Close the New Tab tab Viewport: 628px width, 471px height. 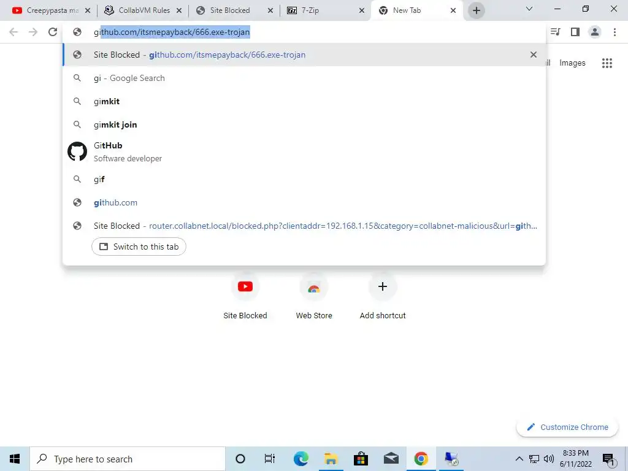[x=453, y=10]
